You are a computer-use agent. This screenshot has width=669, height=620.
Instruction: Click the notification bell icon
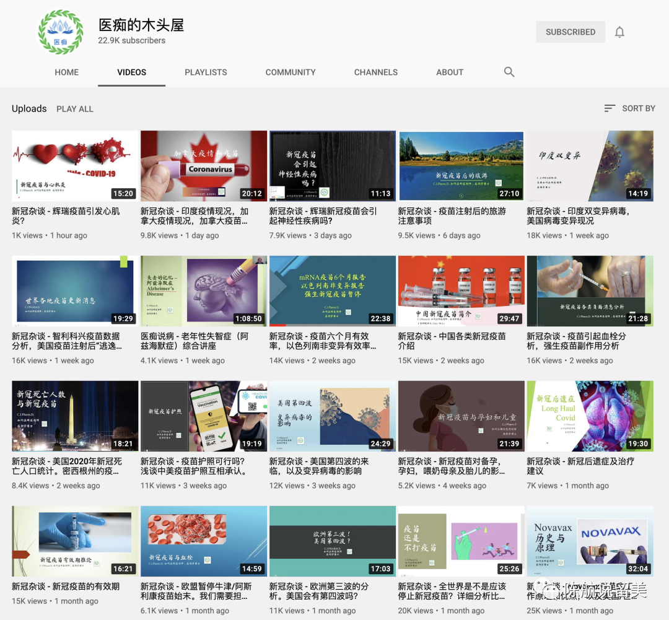tap(619, 32)
